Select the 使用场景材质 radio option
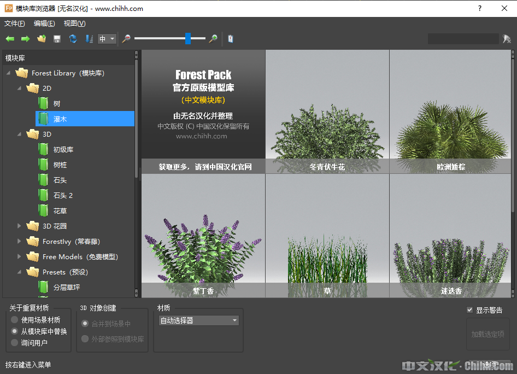The height and width of the screenshot is (374, 517). (x=15, y=320)
